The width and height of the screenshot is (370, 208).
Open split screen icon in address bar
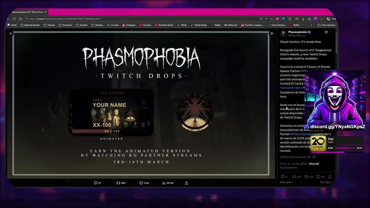tap(261, 19)
